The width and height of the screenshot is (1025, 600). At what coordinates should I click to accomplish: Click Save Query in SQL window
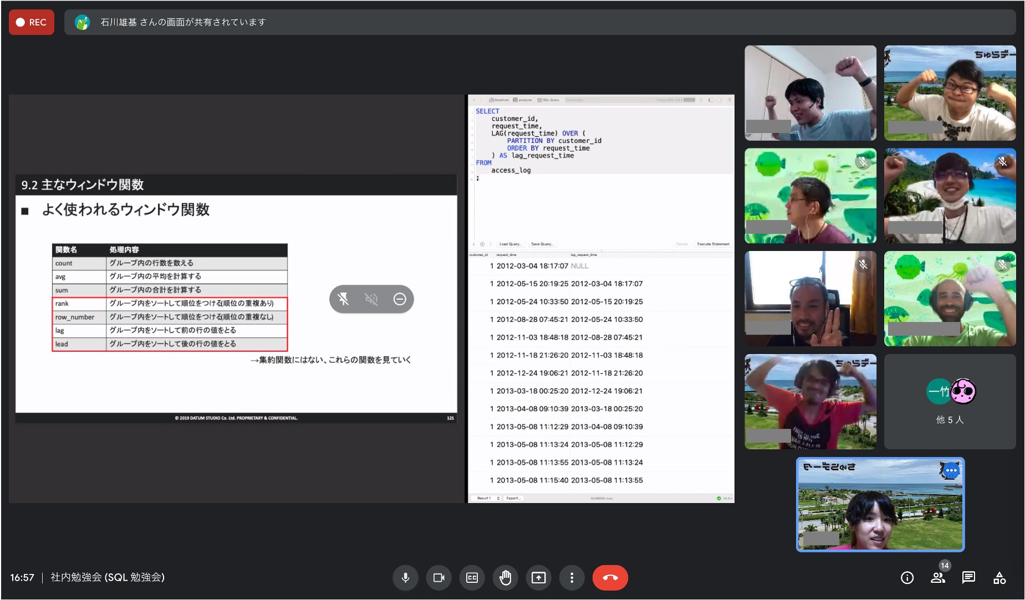click(542, 244)
